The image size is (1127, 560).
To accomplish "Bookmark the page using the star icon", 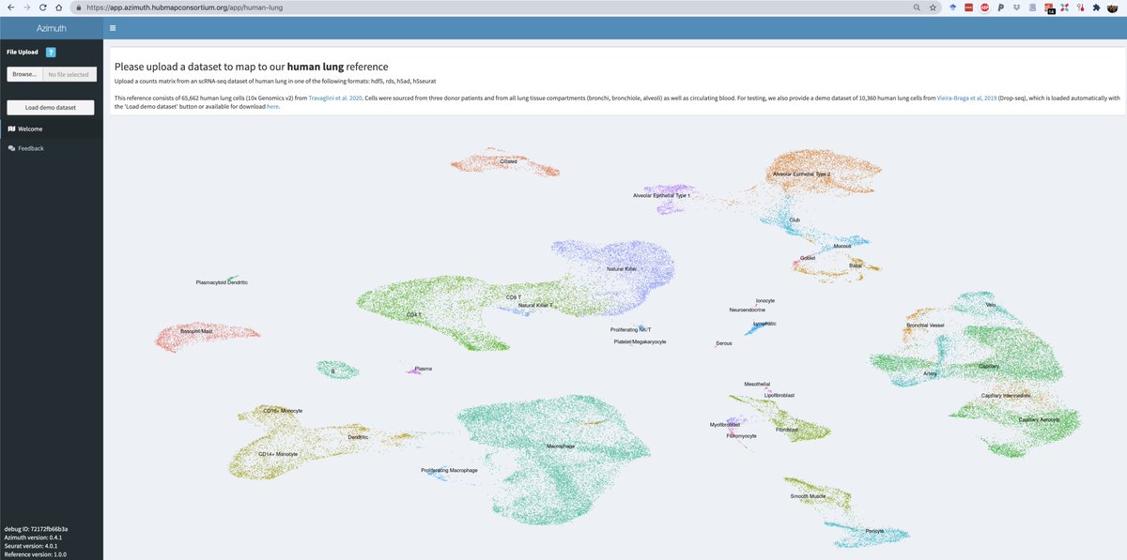I will click(931, 7).
